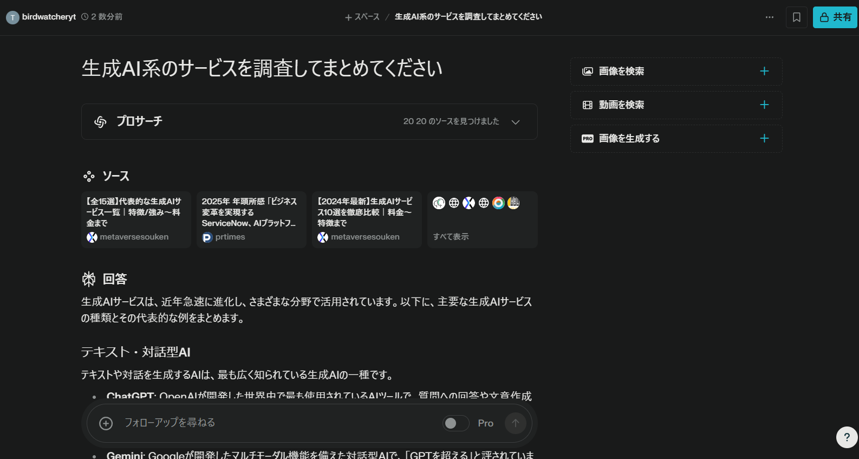Image resolution: width=859 pixels, height=459 pixels.
Task: Click the breadcrumb thread title
Action: [x=468, y=17]
